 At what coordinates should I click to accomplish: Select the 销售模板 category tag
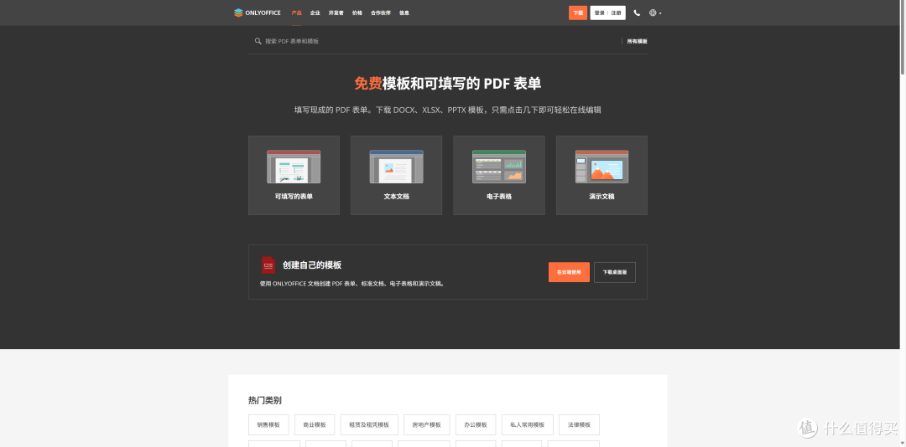pyautogui.click(x=268, y=424)
